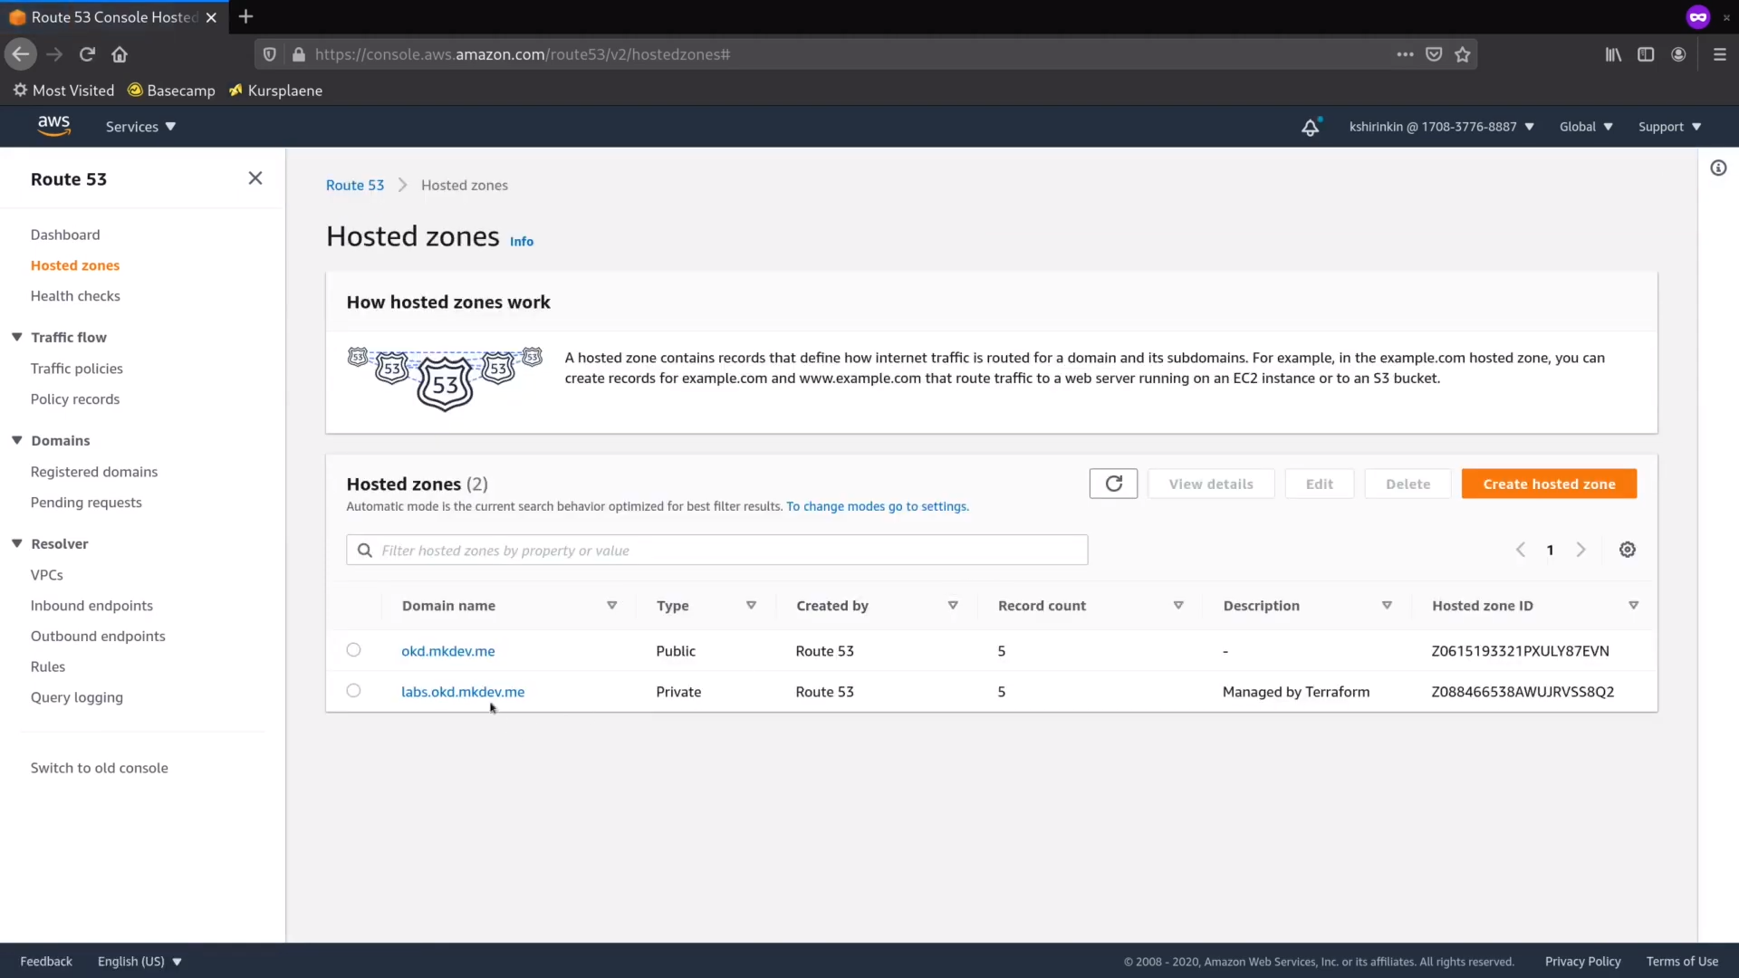Click the refresh hosted zones icon
The height and width of the screenshot is (978, 1739).
[1113, 484]
